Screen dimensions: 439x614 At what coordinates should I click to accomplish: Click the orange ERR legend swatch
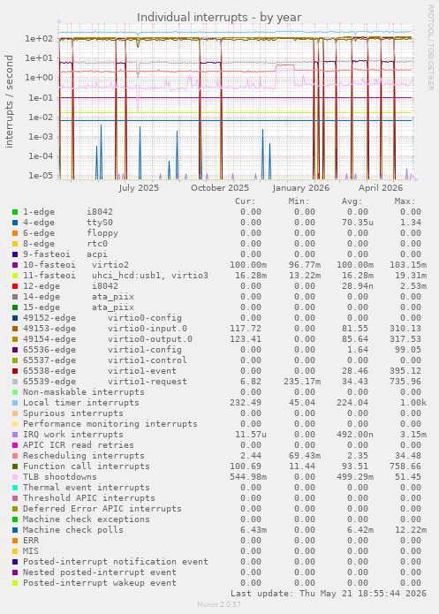point(15,541)
